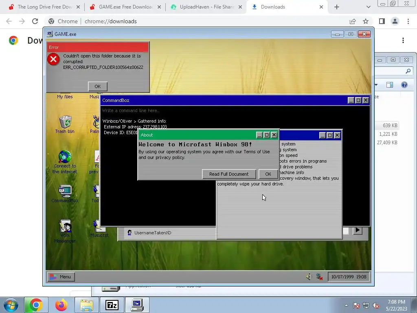Click OK in the About dialog
417x313 pixels.
click(268, 174)
